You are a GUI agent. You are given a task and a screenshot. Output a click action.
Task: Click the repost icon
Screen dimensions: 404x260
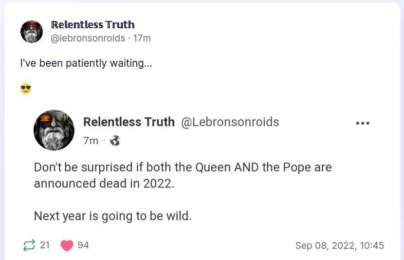tap(29, 245)
